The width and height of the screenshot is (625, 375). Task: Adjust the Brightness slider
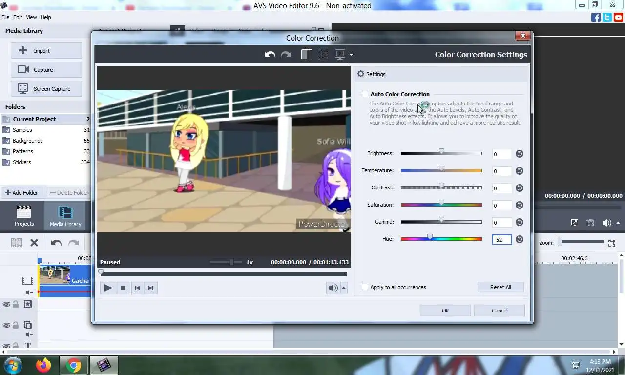441,153
